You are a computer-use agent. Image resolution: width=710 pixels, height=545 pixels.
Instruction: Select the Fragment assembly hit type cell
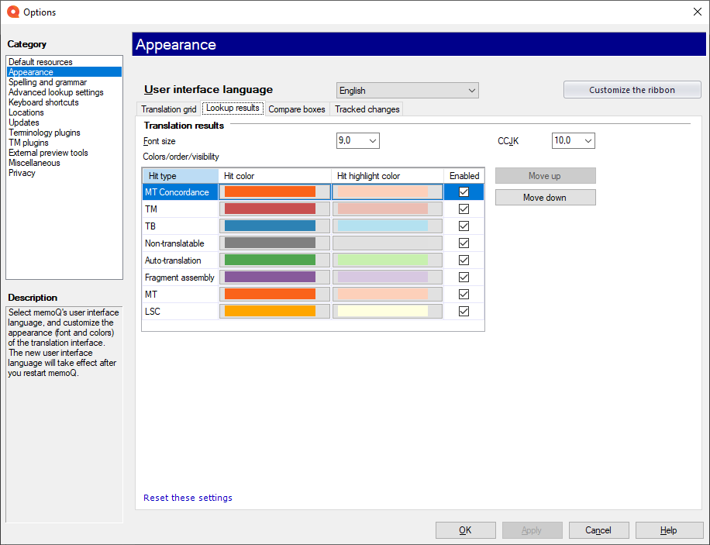(x=181, y=278)
